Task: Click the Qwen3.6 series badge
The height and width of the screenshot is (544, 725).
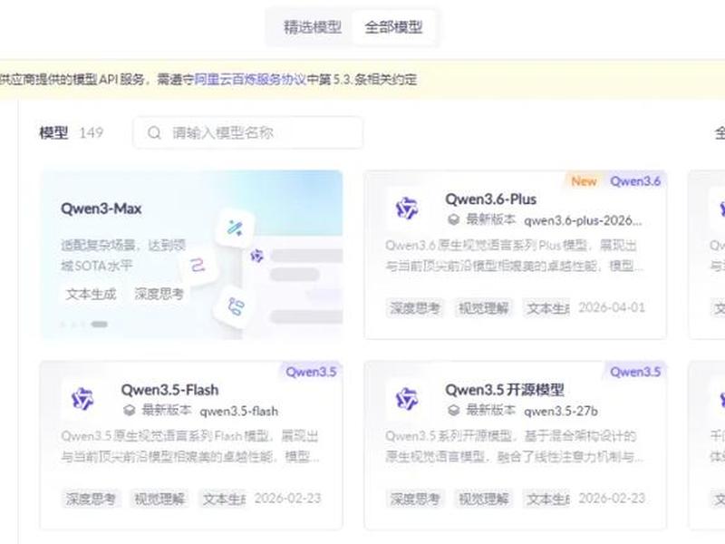Action: tap(635, 181)
